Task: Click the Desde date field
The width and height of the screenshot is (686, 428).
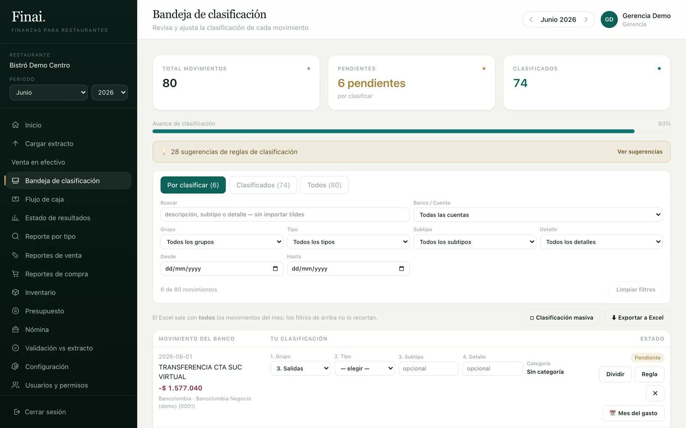Action: coord(222,269)
